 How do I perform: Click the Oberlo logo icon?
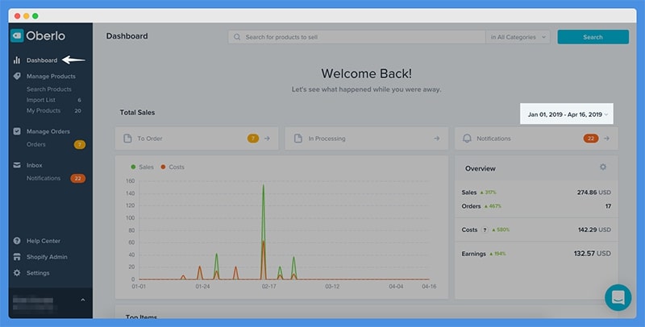tap(18, 35)
